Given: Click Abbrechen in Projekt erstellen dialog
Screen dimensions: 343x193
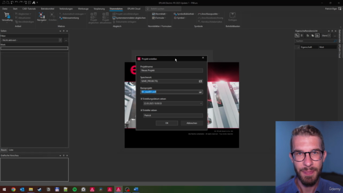Looking at the screenshot, I should coord(192,123).
